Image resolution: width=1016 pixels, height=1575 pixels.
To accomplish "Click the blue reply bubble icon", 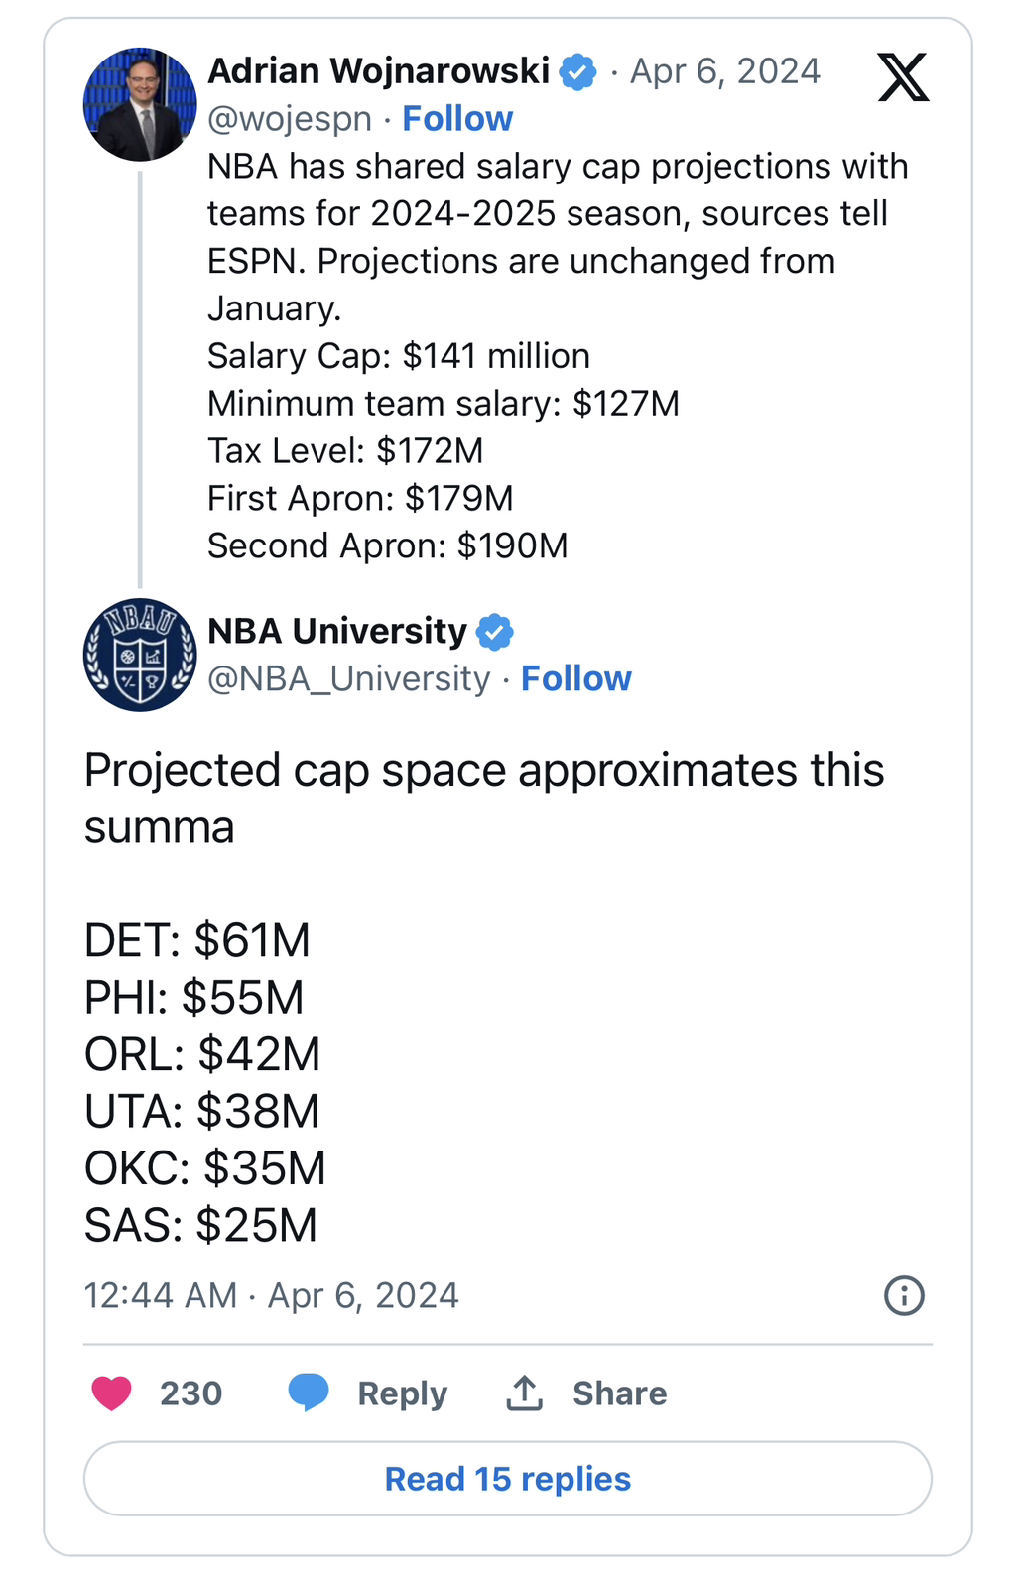I will [x=309, y=1393].
